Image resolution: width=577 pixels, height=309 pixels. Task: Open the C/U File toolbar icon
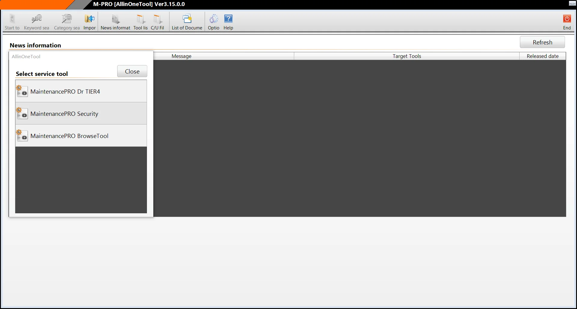[x=157, y=19]
